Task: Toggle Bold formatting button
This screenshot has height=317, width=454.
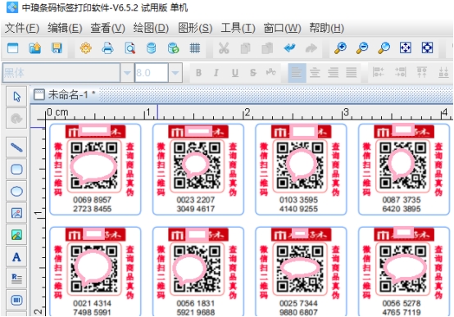Action: tap(198, 72)
